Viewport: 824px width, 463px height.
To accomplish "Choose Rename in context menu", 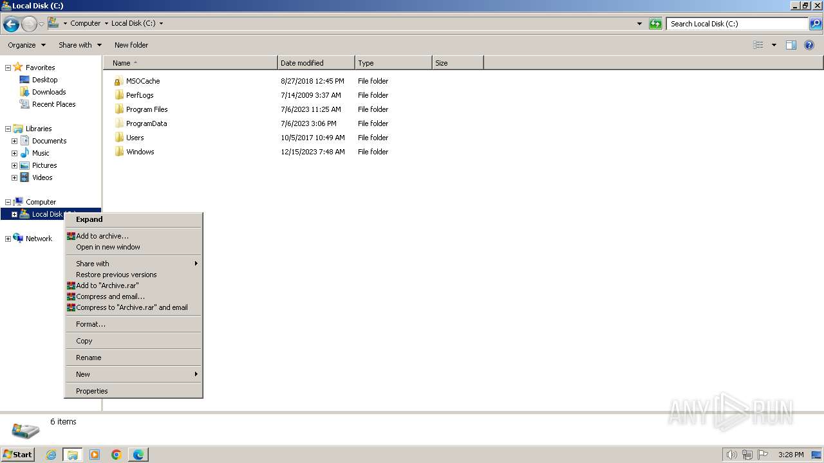I will 133,358.
